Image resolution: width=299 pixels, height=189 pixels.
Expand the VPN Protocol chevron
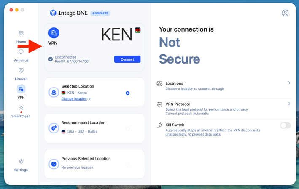coord(289,104)
